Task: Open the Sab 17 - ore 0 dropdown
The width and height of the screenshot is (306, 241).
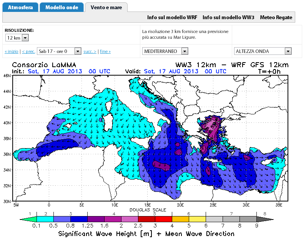Action: [59, 51]
